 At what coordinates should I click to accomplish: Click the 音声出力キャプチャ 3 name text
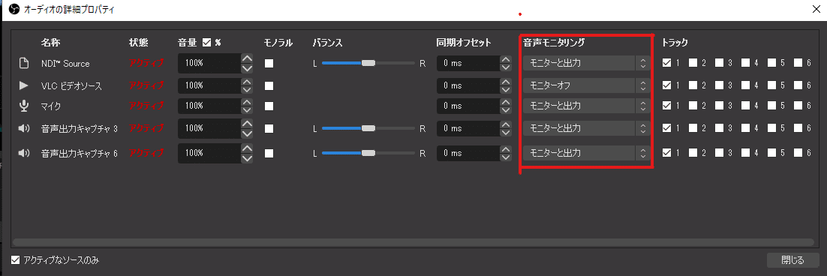click(79, 128)
